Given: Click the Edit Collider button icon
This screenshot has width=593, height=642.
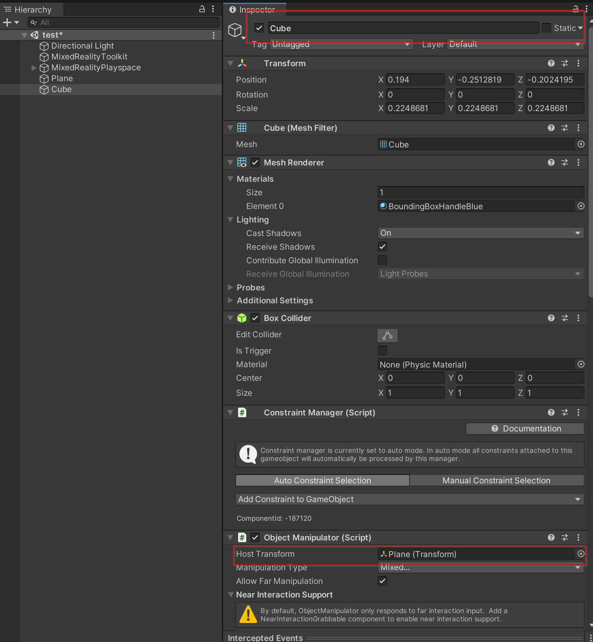Looking at the screenshot, I should pyautogui.click(x=387, y=336).
